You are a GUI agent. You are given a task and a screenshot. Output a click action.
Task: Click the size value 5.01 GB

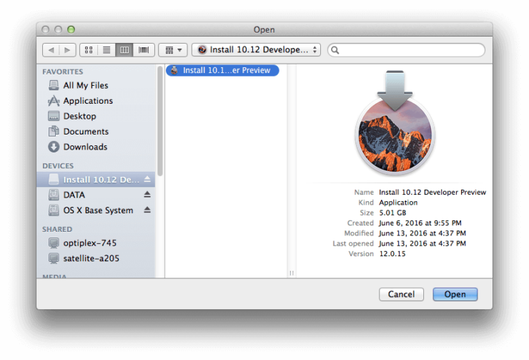coord(392,213)
